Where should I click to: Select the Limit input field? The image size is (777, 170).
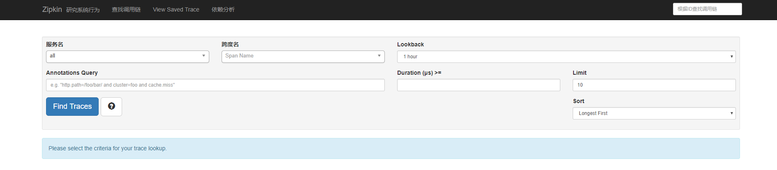pos(654,85)
